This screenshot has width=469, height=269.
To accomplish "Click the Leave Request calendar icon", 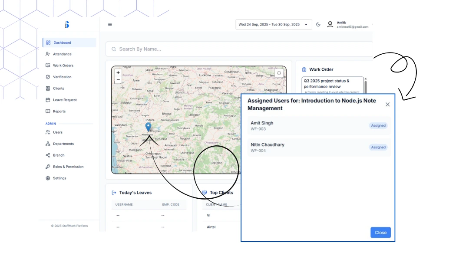I will 48,100.
